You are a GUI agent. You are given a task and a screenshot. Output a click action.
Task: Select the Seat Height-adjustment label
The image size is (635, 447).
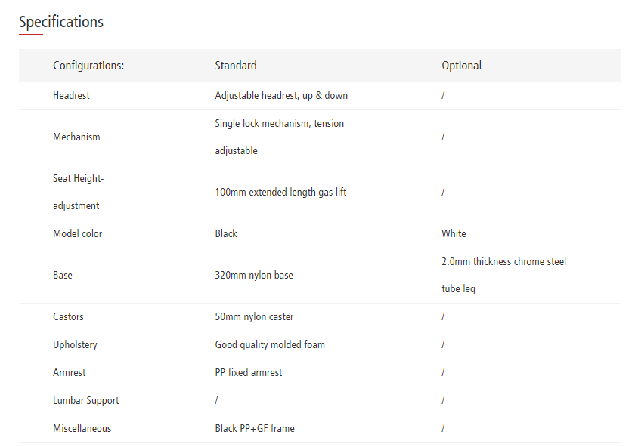(x=76, y=192)
